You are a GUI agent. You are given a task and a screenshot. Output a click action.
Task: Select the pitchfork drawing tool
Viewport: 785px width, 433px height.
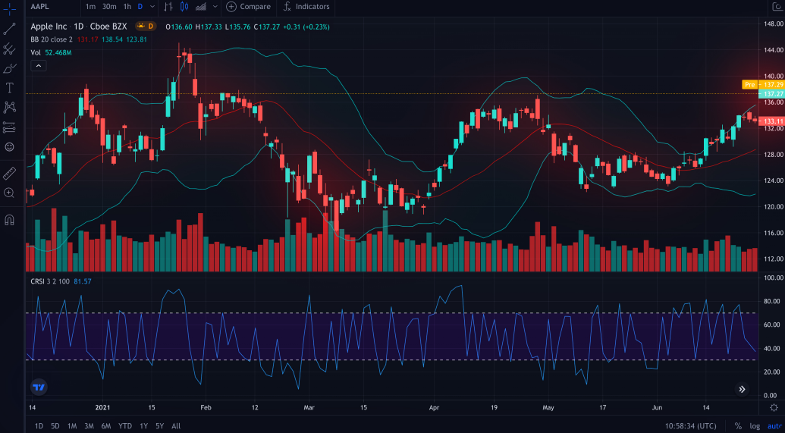pos(10,49)
